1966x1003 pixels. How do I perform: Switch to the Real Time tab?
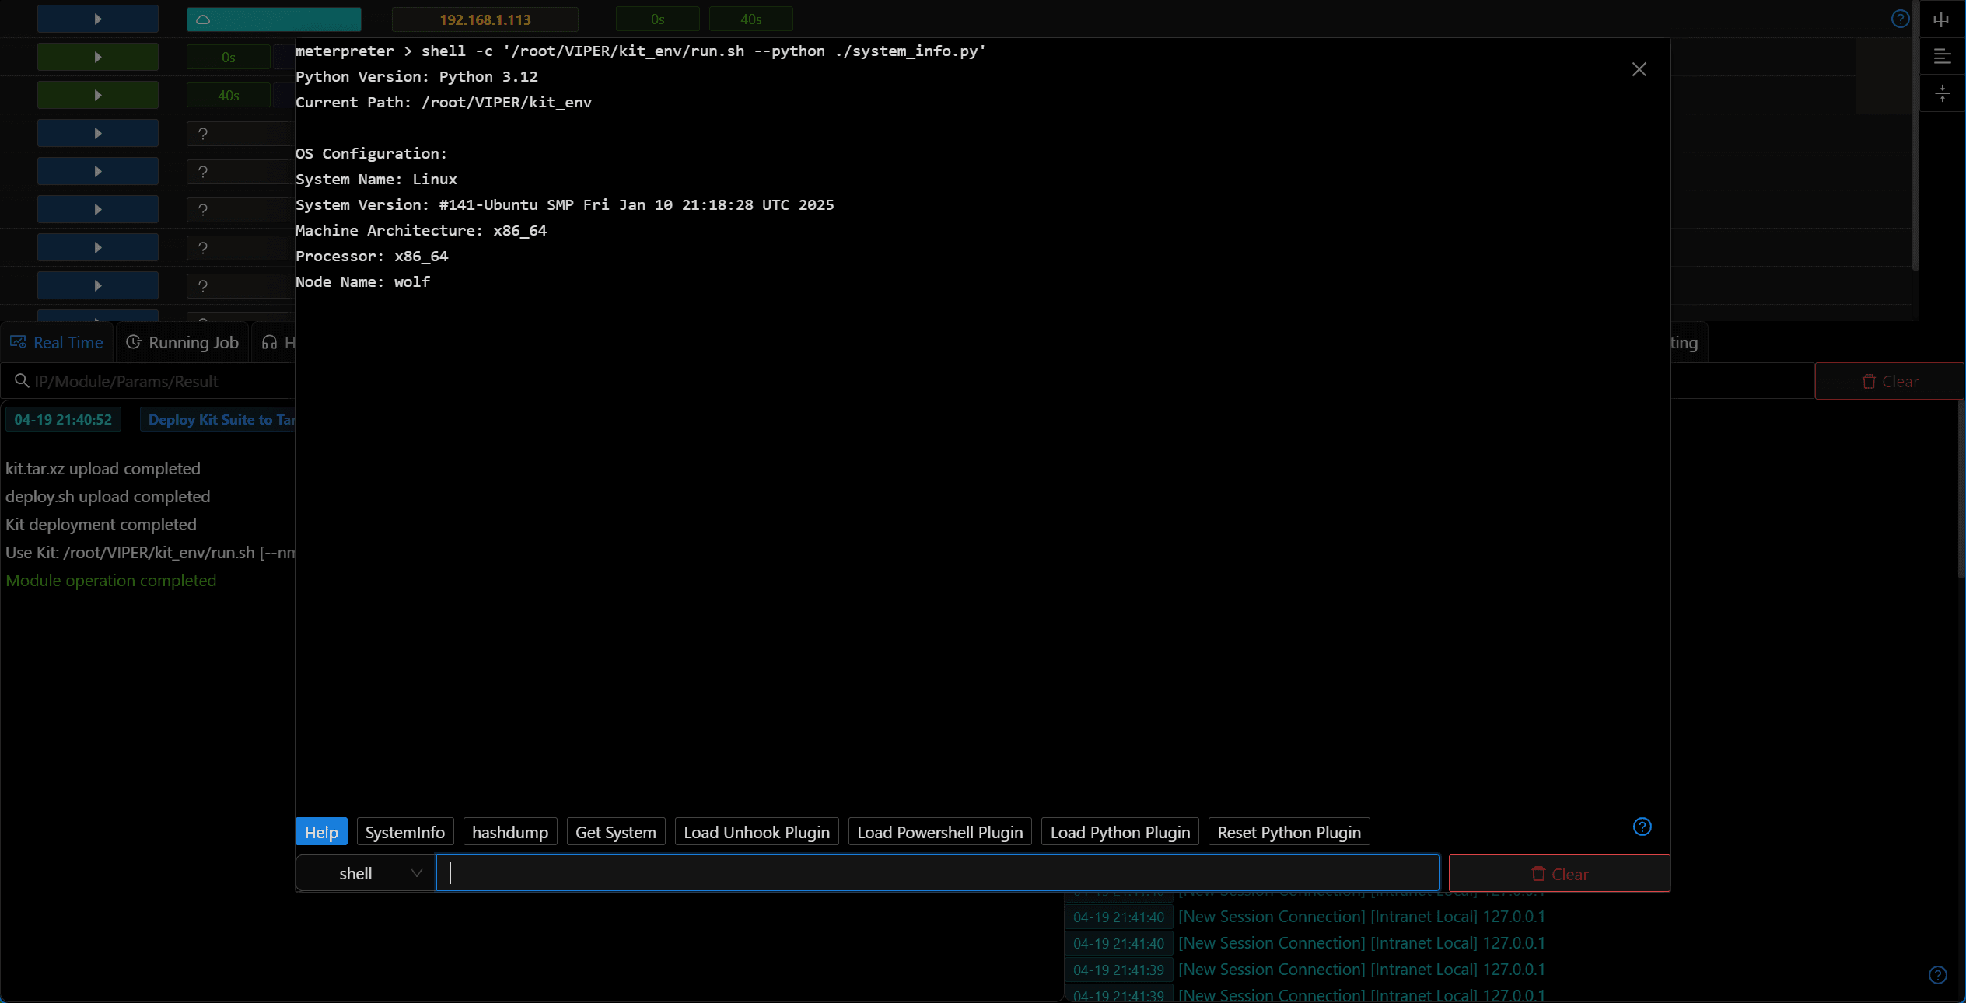tap(57, 343)
